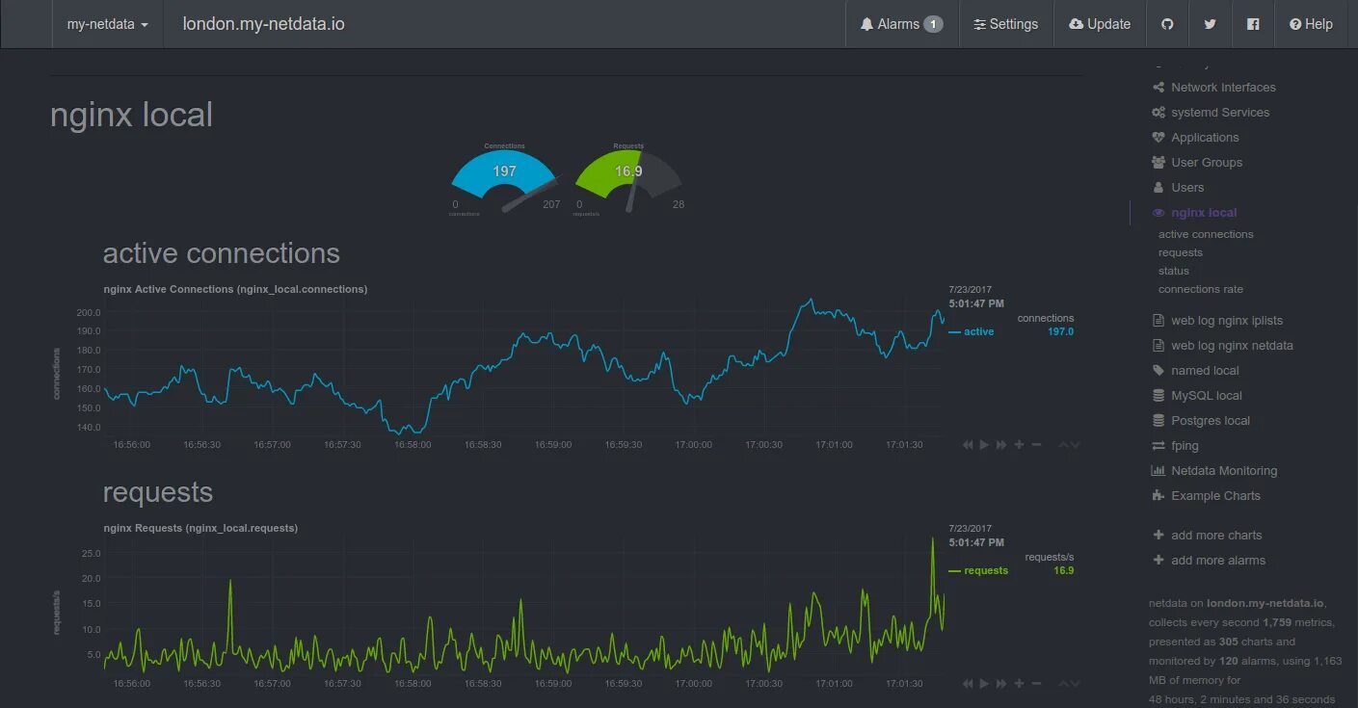The image size is (1358, 708).
Task: Click the systemd Services gears icon
Action: coord(1158,112)
